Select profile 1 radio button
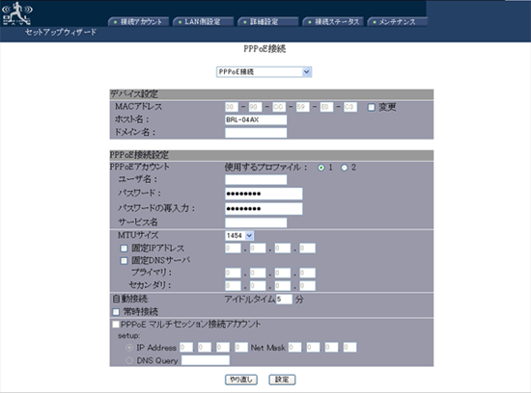The image size is (531, 393). [321, 168]
